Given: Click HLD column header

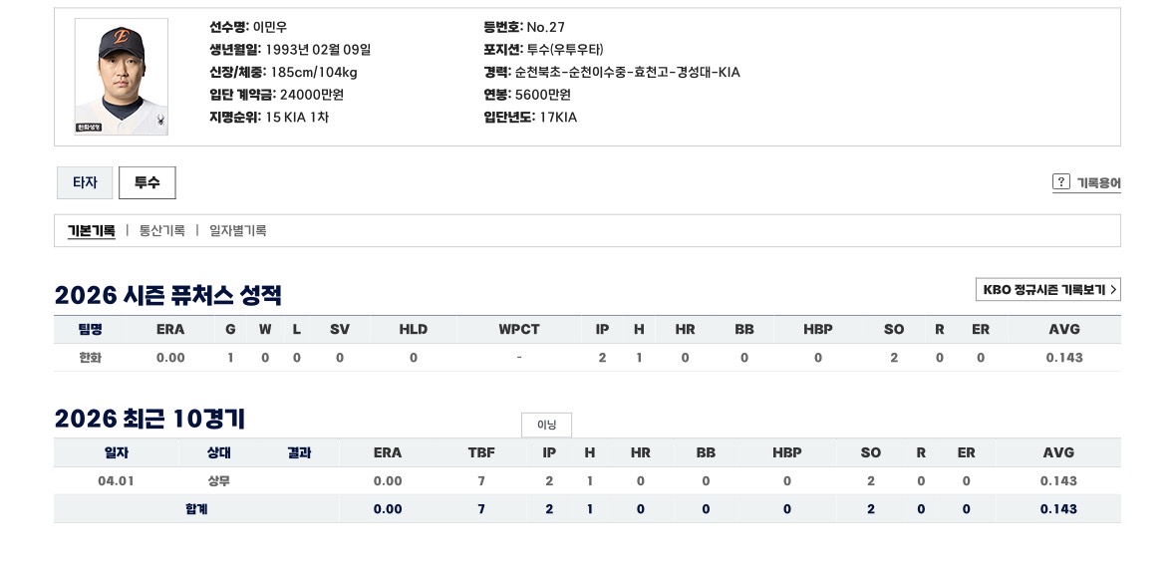Looking at the screenshot, I should [x=413, y=329].
